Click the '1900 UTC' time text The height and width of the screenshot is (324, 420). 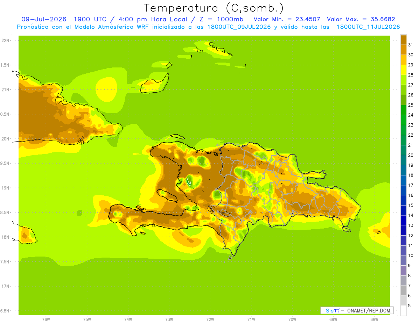tap(90, 20)
